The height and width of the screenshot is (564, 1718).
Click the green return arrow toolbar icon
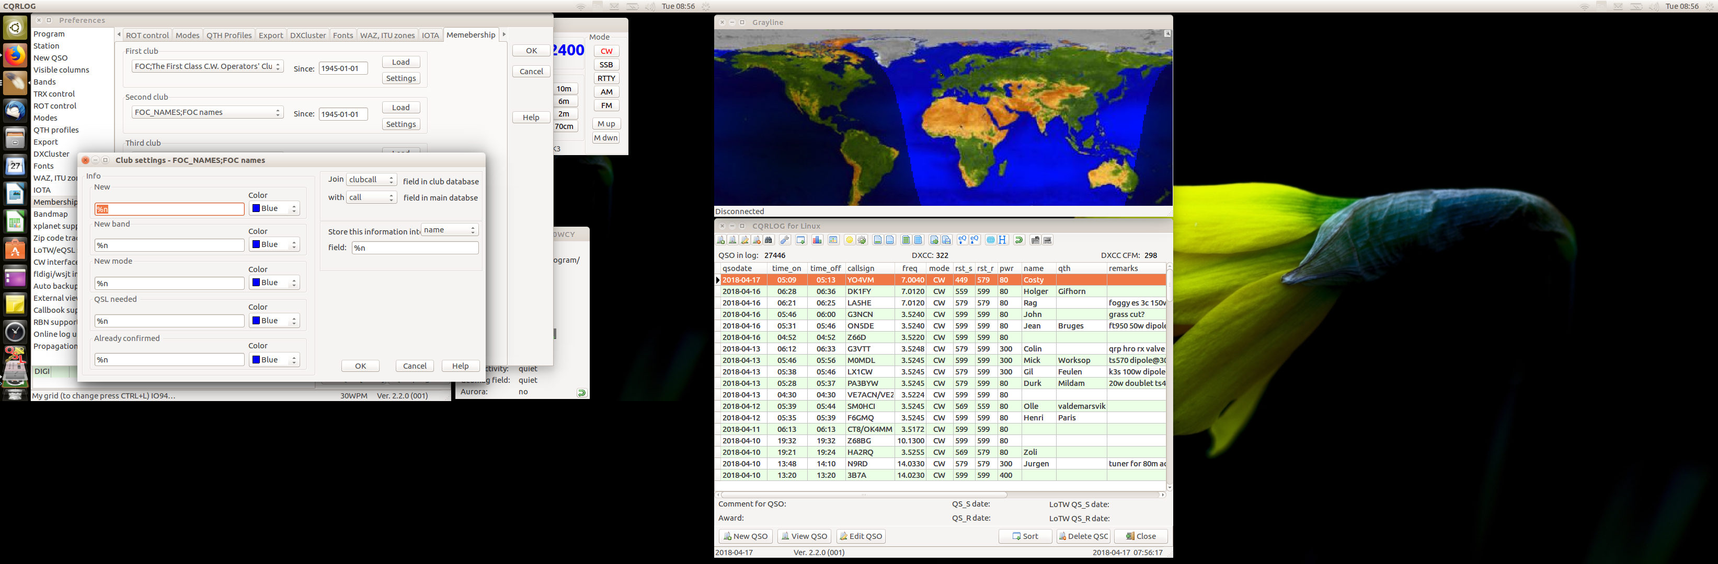click(1019, 240)
